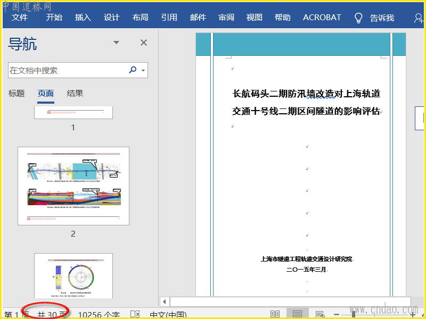Select the 审阅 ribbon tab
This screenshot has width=426, height=319.
pos(226,18)
